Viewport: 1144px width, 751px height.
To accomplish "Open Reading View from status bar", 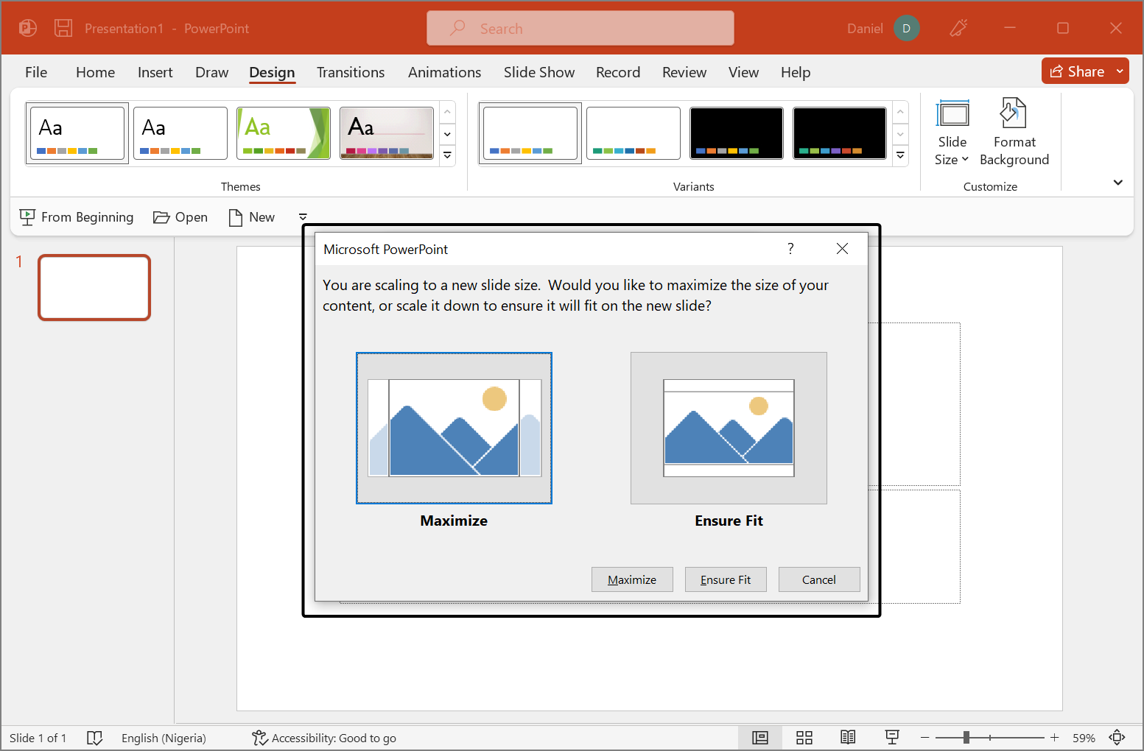I will pyautogui.click(x=848, y=737).
